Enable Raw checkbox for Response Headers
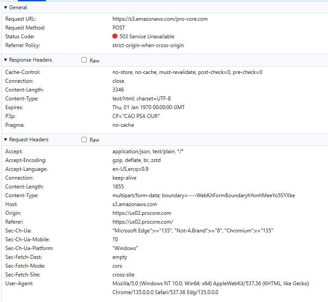 click(84, 60)
